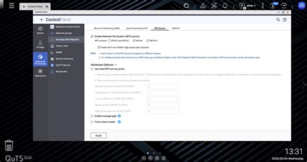Open the vertical dots more menu

(263, 6)
